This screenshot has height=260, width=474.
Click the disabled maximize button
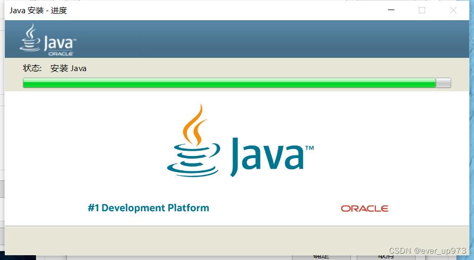[x=422, y=10]
